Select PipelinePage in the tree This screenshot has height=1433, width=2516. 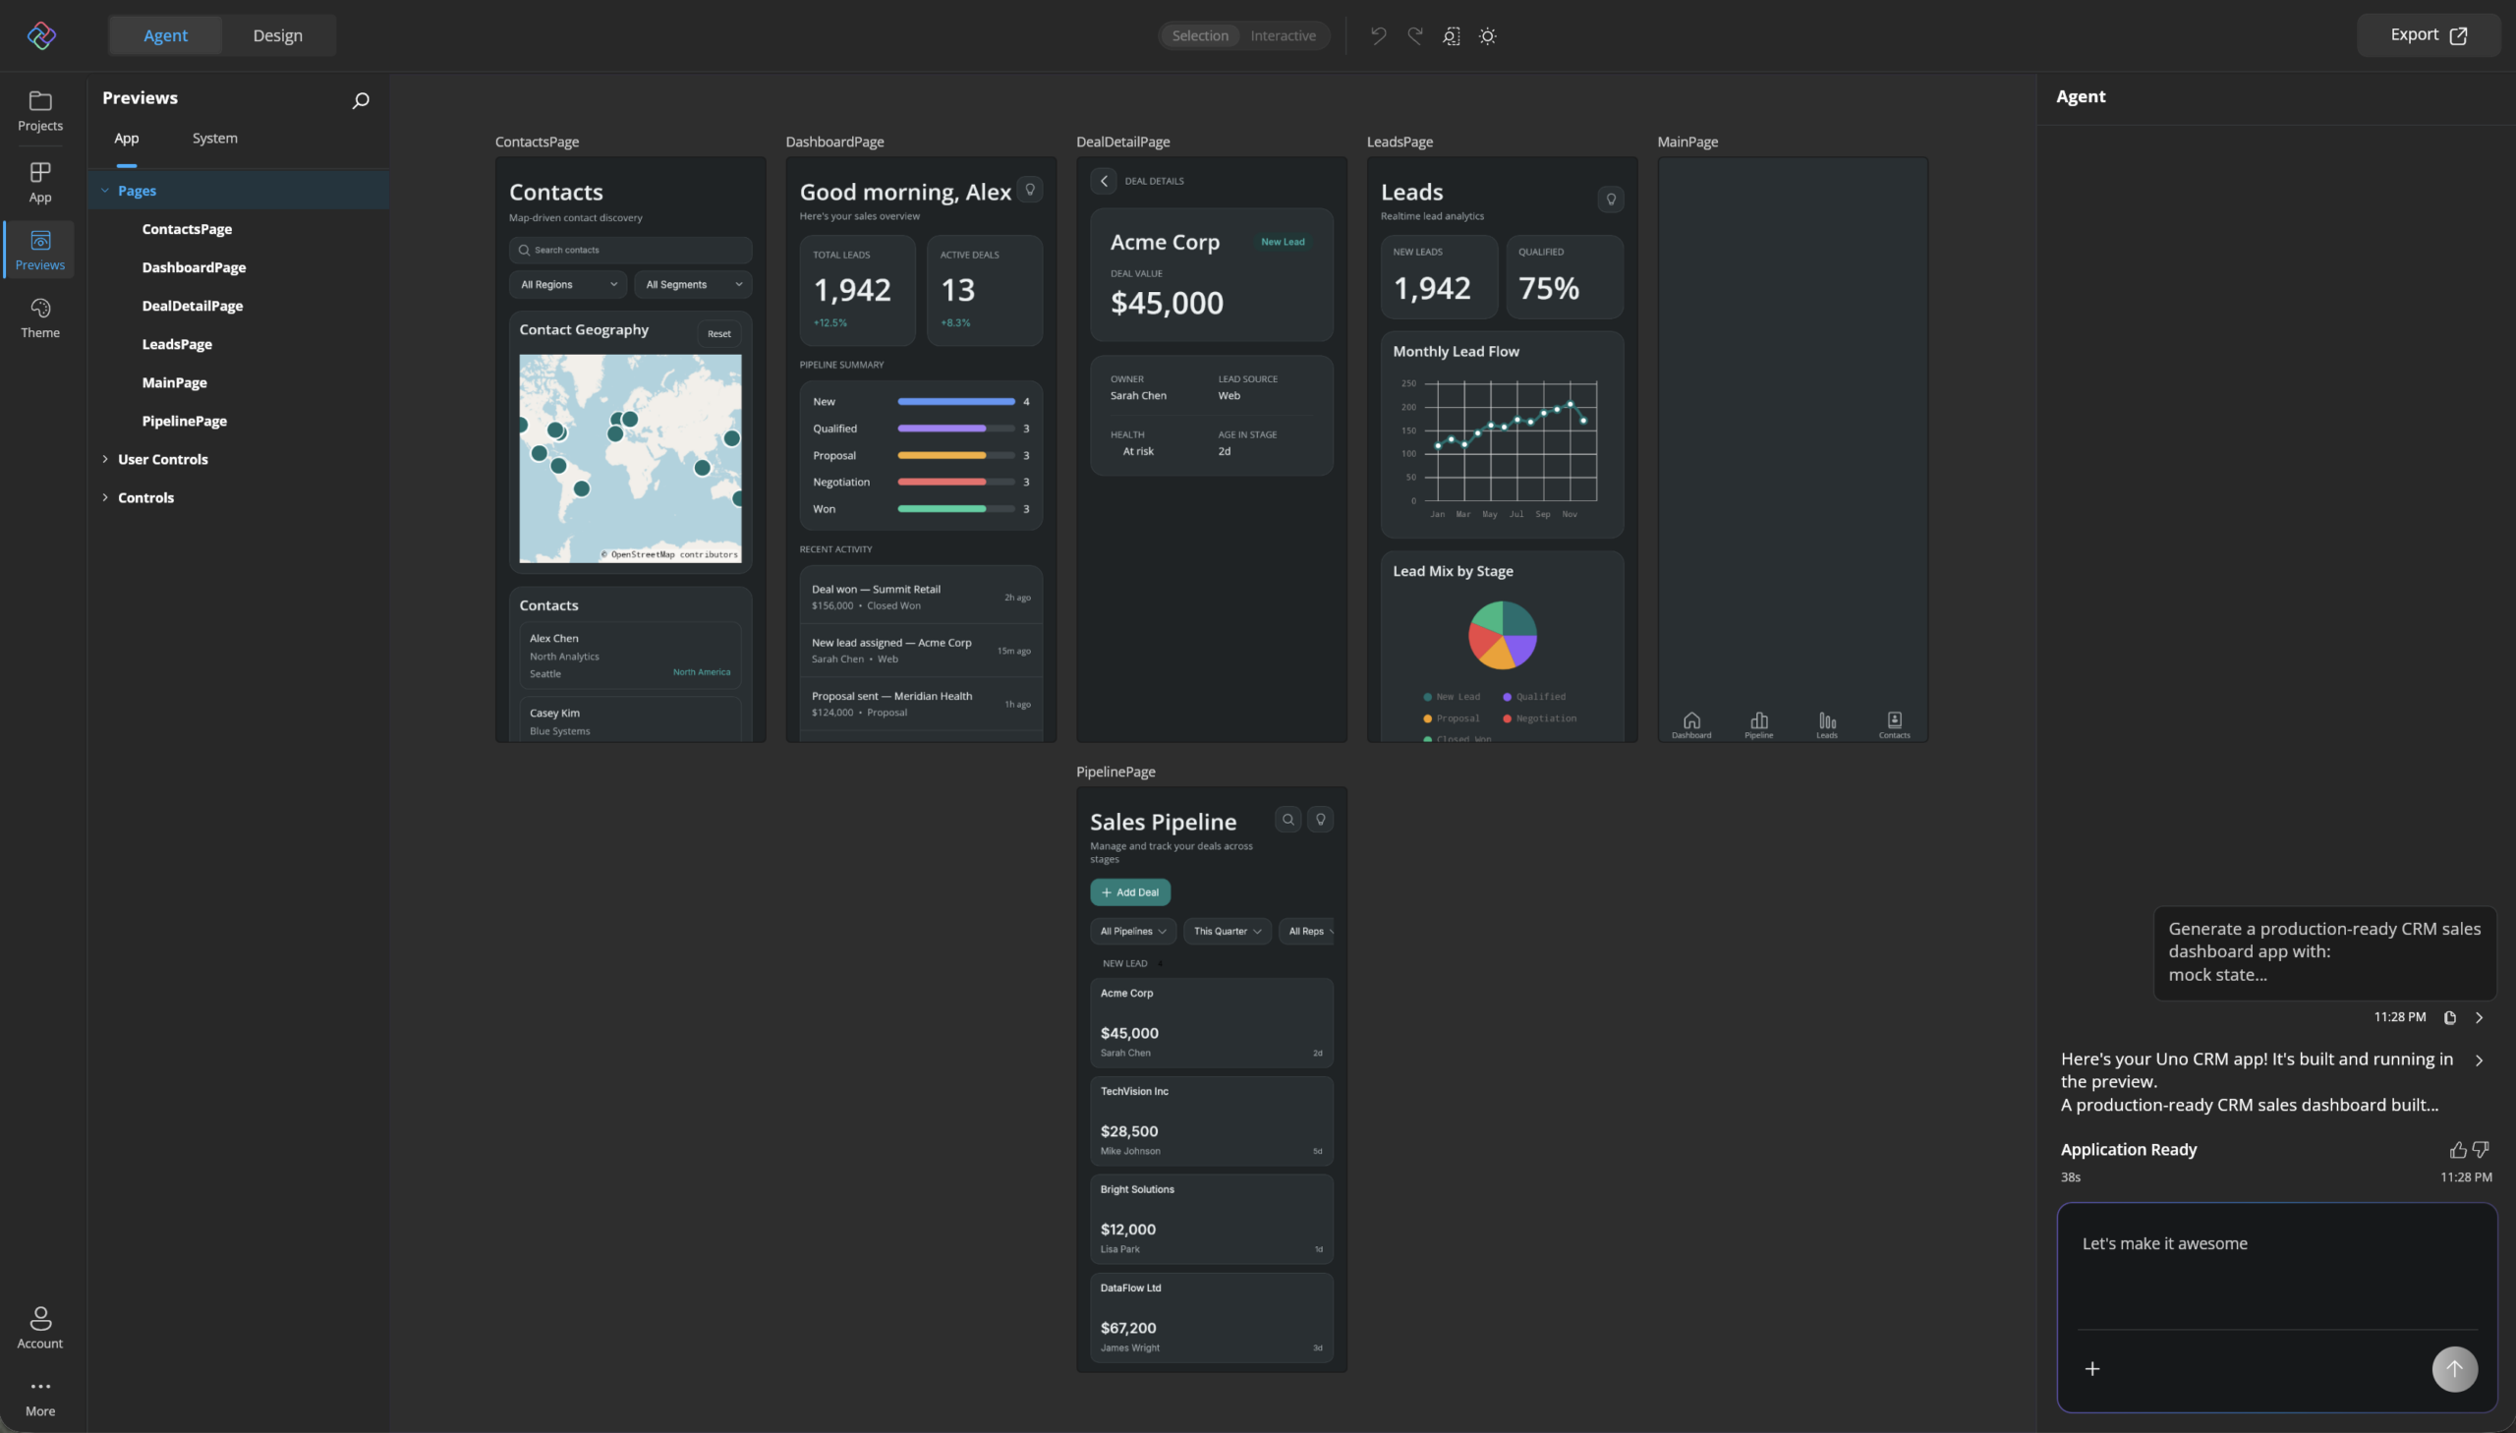coord(184,422)
